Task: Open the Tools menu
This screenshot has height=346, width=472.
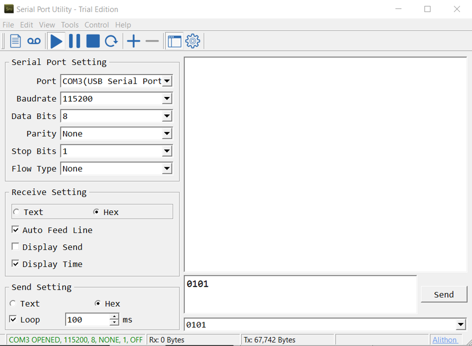Action: 70,25
